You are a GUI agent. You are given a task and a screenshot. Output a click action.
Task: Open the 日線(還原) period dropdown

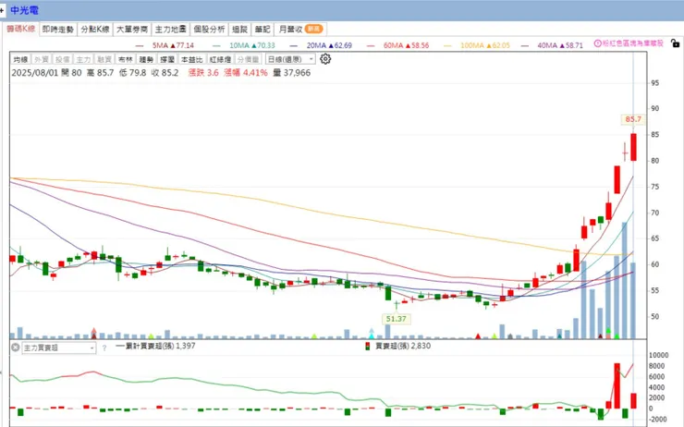click(290, 59)
